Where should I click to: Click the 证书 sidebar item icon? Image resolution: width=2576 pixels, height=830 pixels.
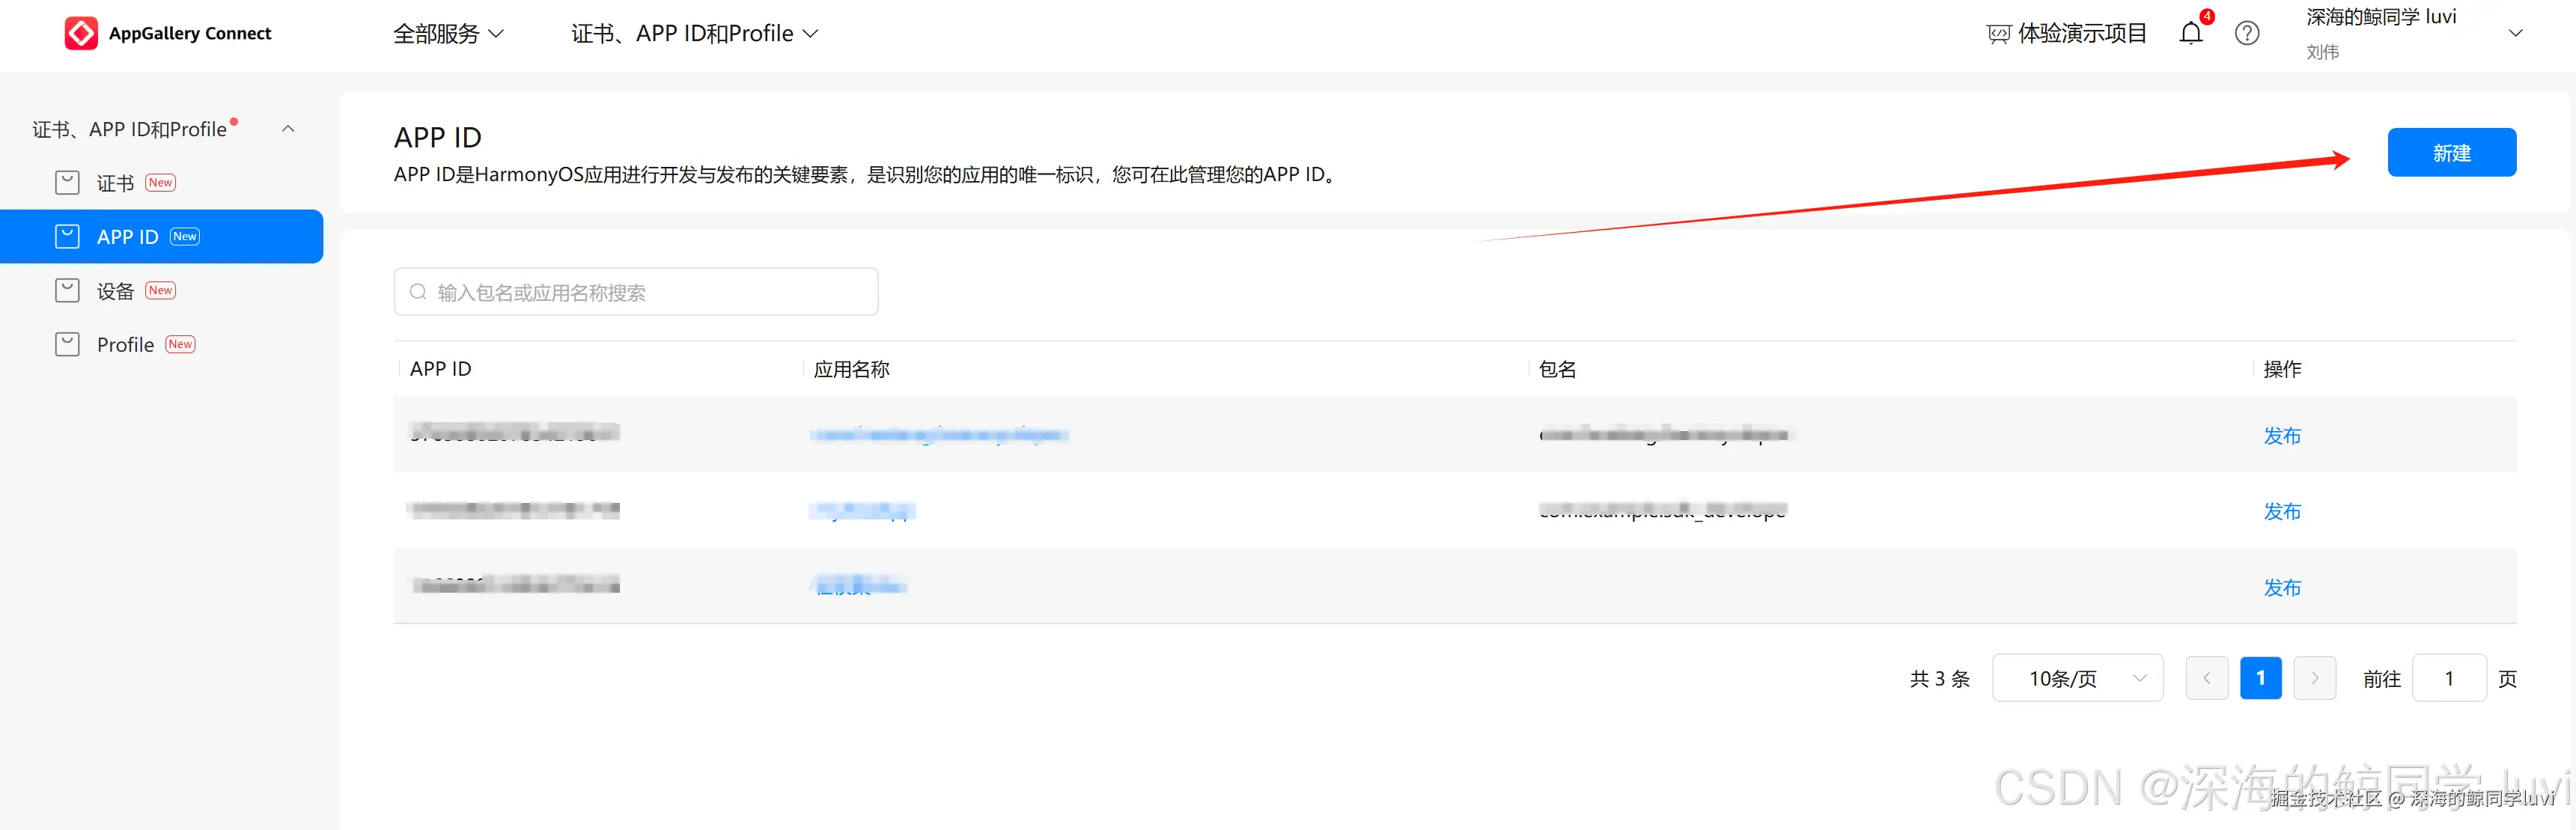(x=67, y=183)
